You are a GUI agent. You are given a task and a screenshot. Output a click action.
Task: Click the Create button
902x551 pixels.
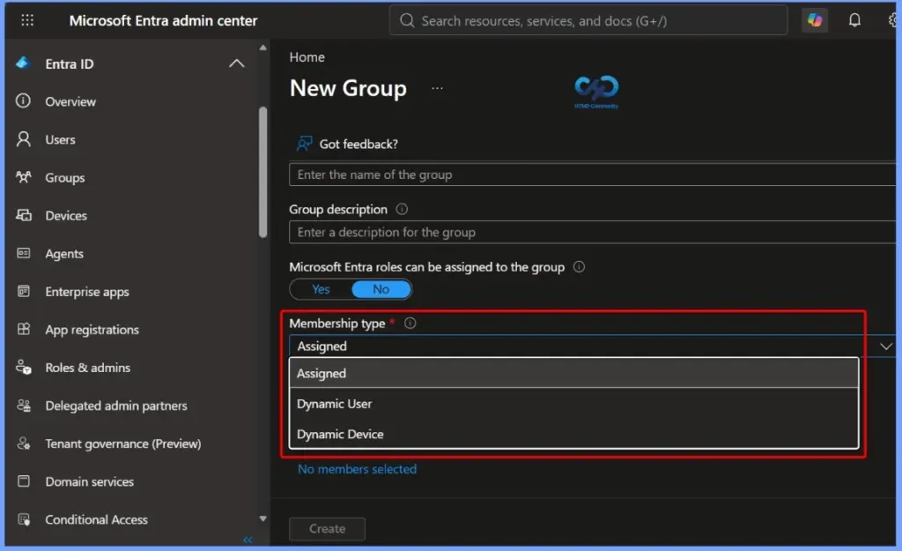(327, 529)
